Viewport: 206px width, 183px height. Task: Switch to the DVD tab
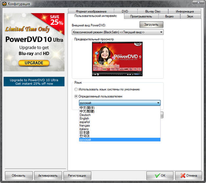(125, 11)
